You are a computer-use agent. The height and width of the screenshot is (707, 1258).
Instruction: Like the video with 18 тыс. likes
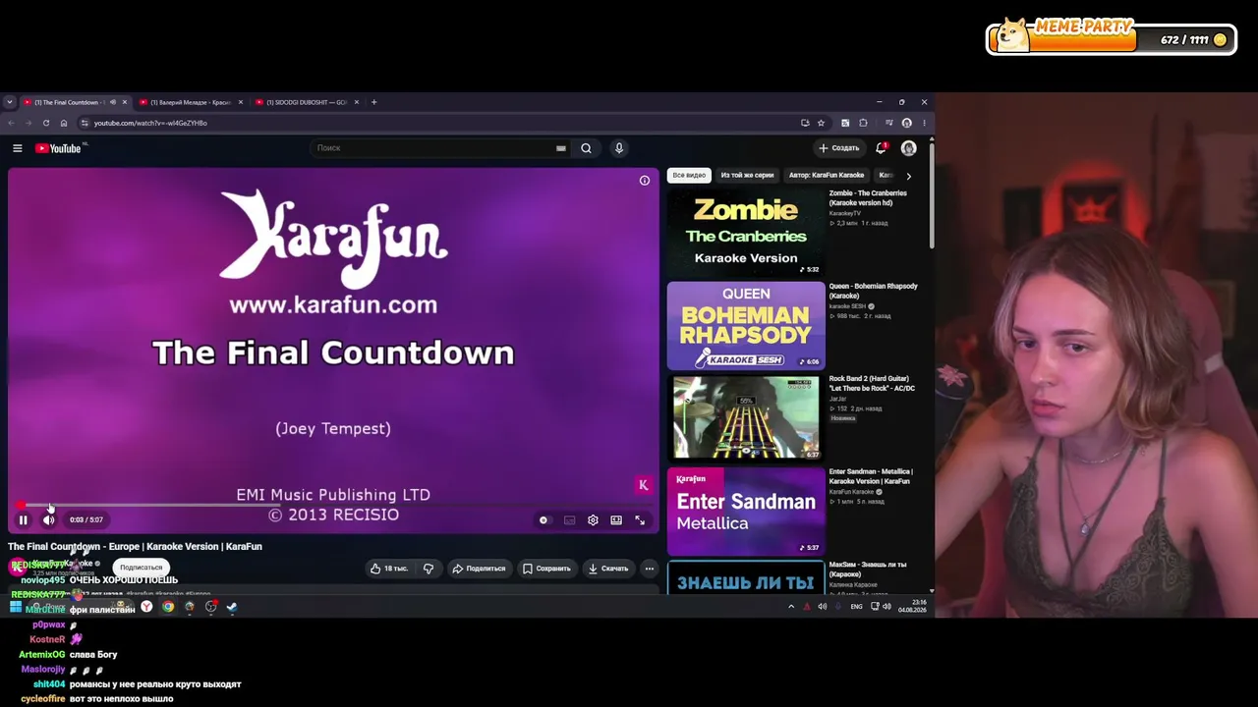pos(389,569)
